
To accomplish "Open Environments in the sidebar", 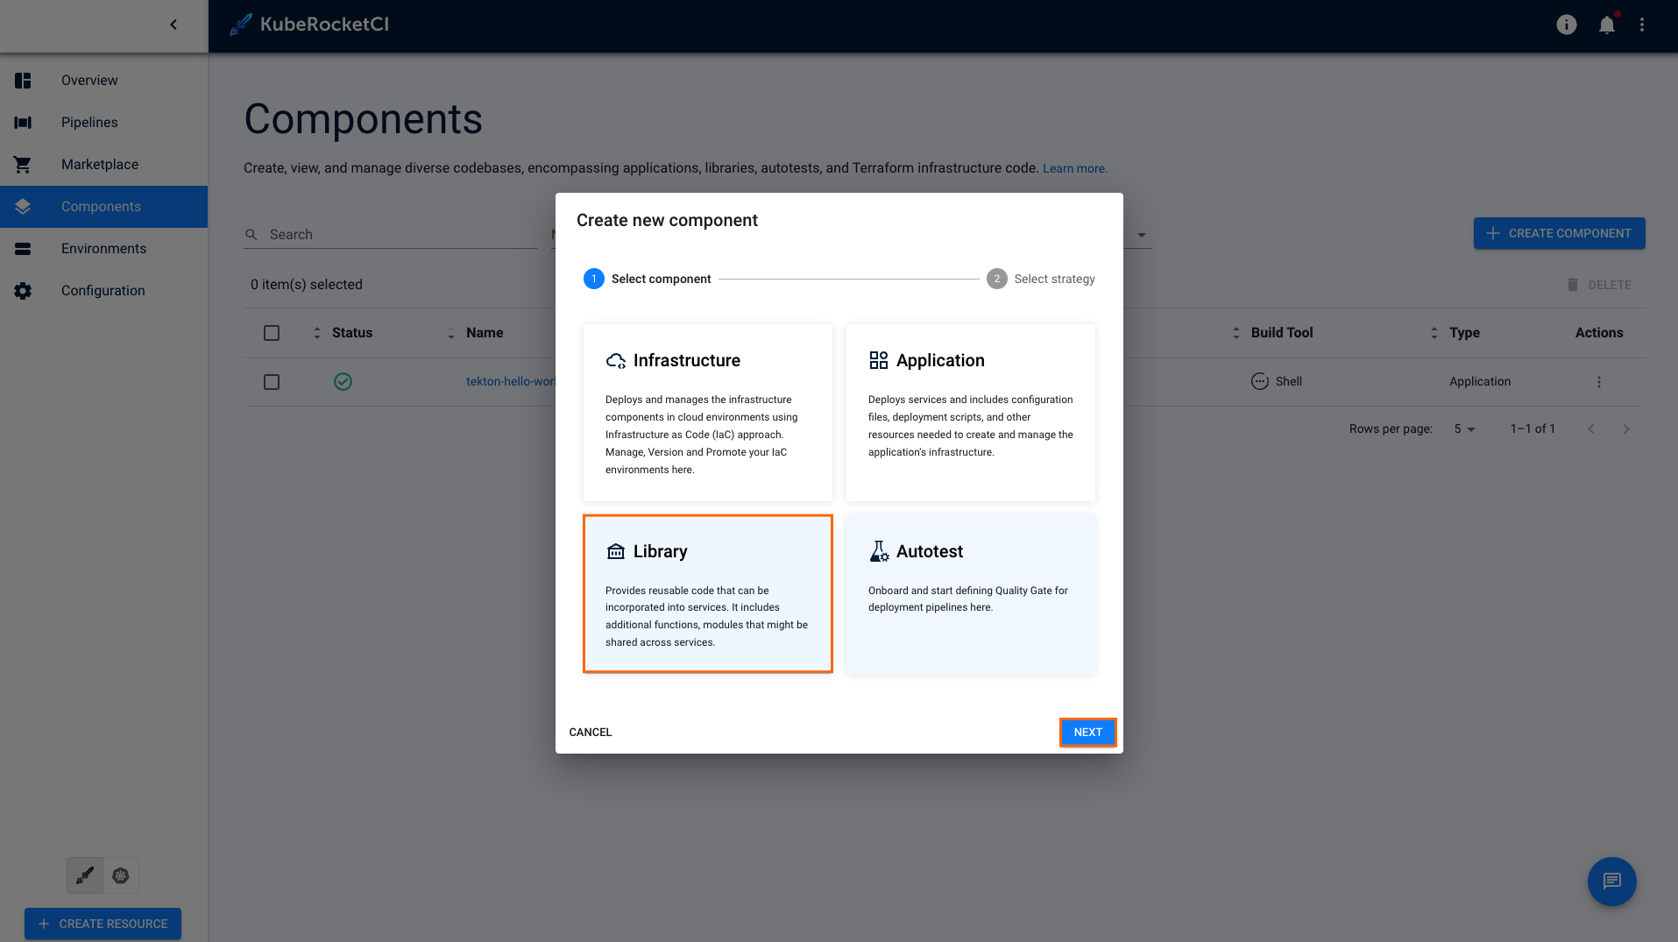I will pos(103,249).
